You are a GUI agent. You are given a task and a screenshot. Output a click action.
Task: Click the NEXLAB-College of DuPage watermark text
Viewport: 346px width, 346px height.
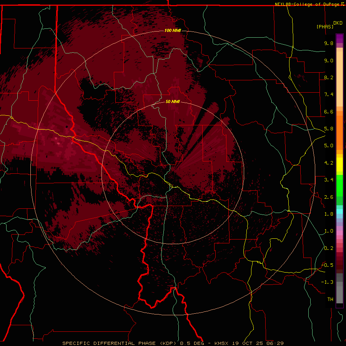coord(308,4)
